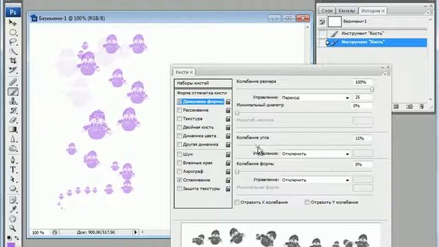Select the Brush tool in toolbox
The height and width of the screenshot is (247, 439).
tap(12, 91)
